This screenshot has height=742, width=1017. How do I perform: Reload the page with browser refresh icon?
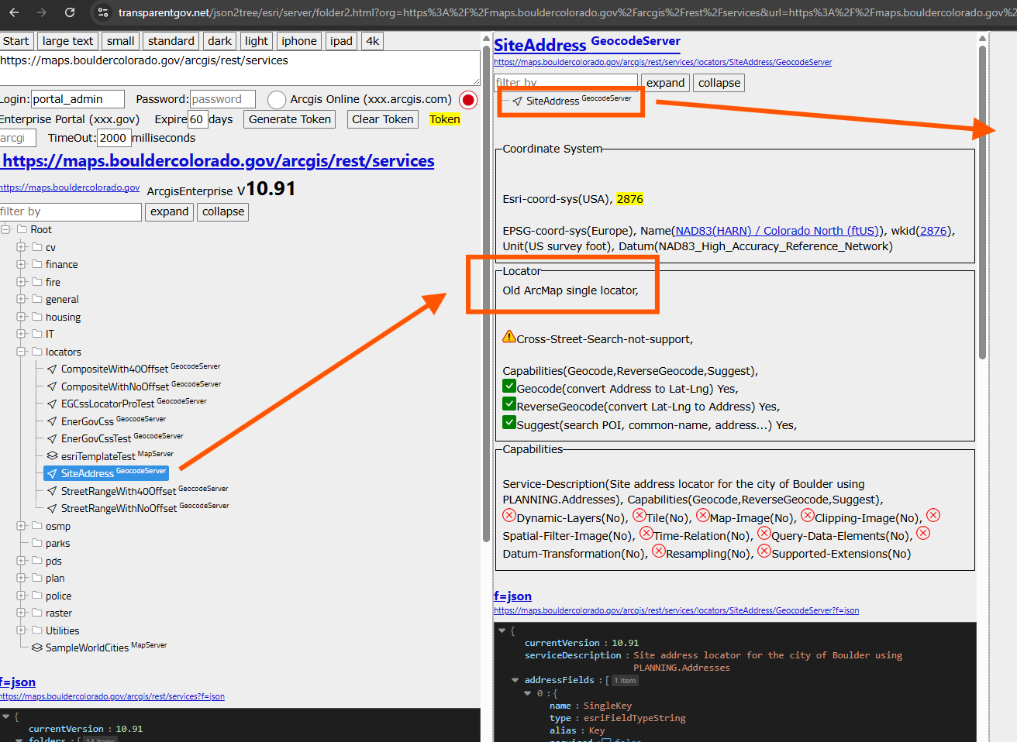click(x=70, y=12)
